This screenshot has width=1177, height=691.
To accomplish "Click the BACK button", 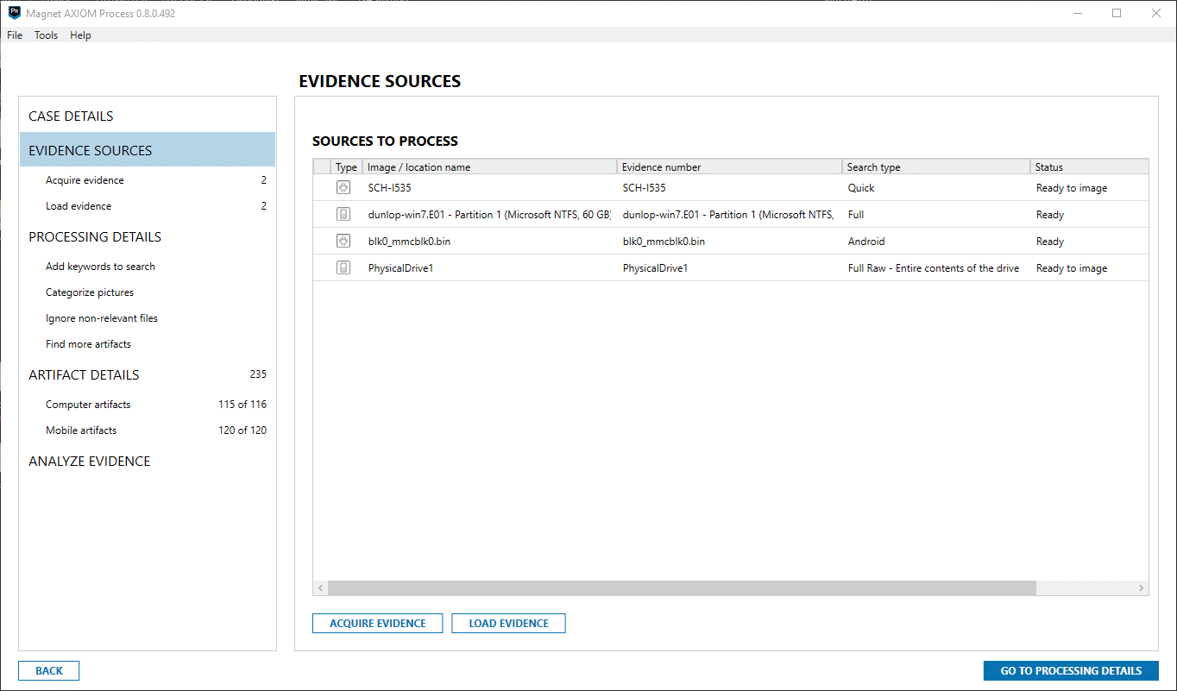I will tap(49, 670).
